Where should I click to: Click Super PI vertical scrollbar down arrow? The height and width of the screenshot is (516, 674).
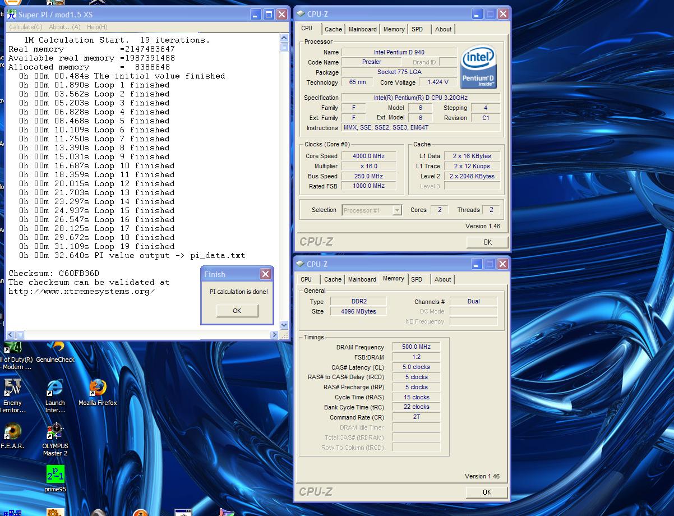[x=284, y=325]
